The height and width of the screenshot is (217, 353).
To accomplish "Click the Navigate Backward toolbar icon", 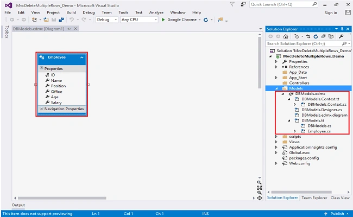I will pos(12,20).
